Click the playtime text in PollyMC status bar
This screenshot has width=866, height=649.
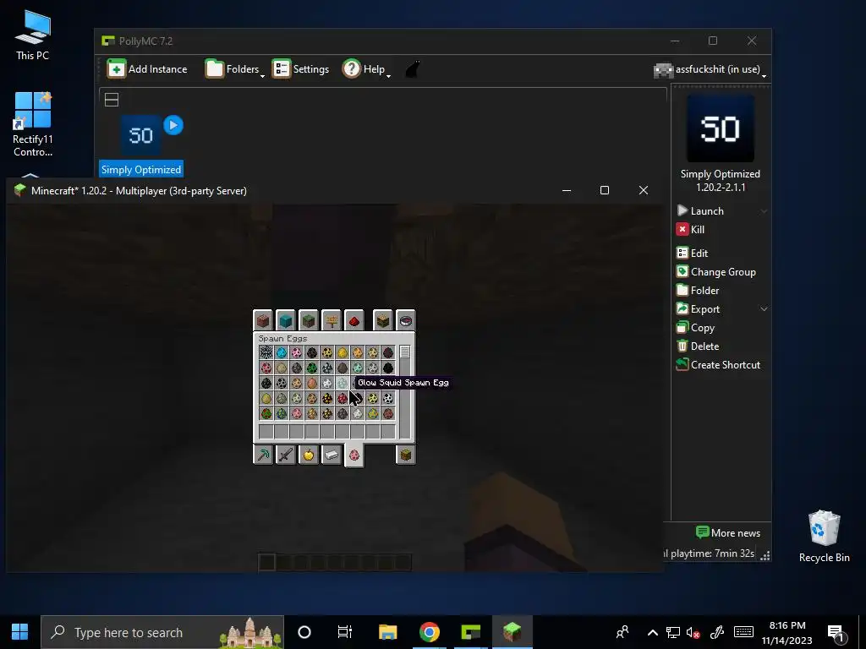tap(710, 553)
